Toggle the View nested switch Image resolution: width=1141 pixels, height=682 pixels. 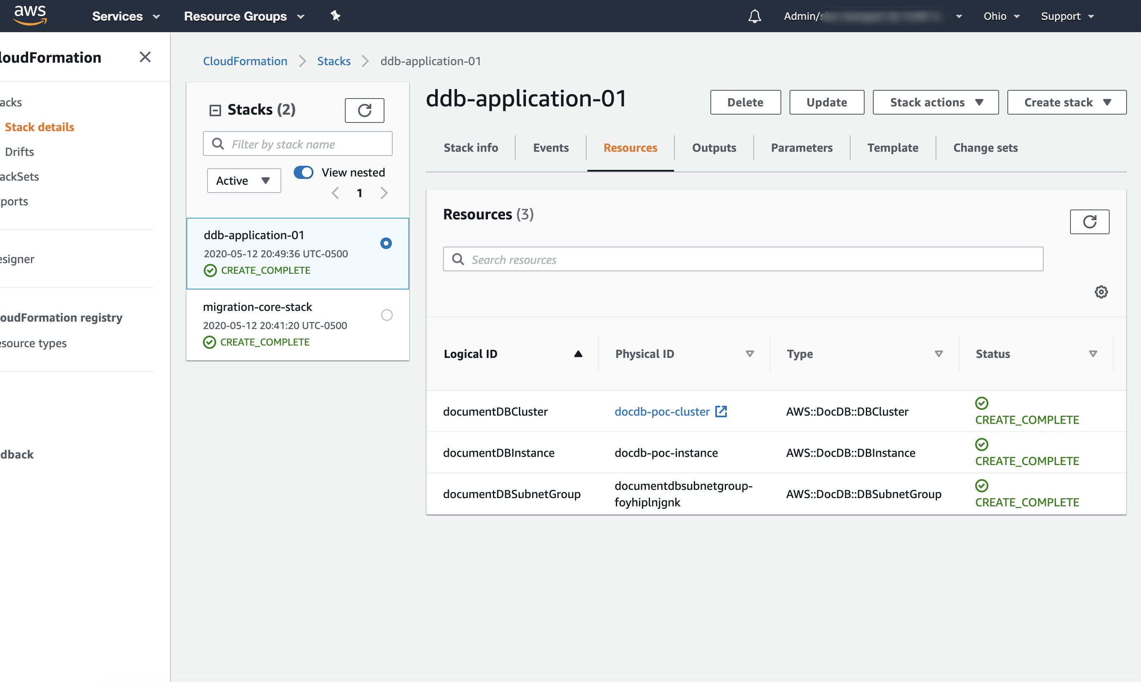tap(304, 172)
